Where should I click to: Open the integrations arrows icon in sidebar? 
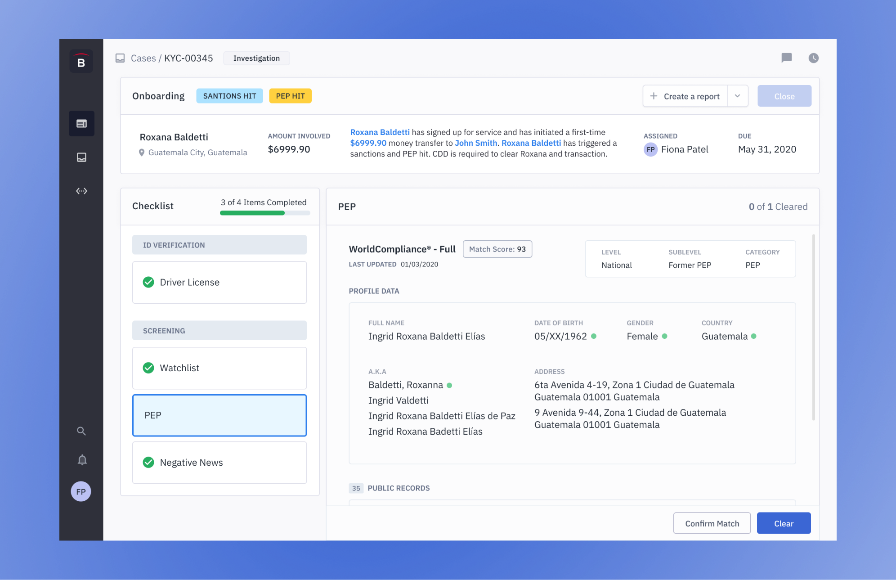coord(81,191)
